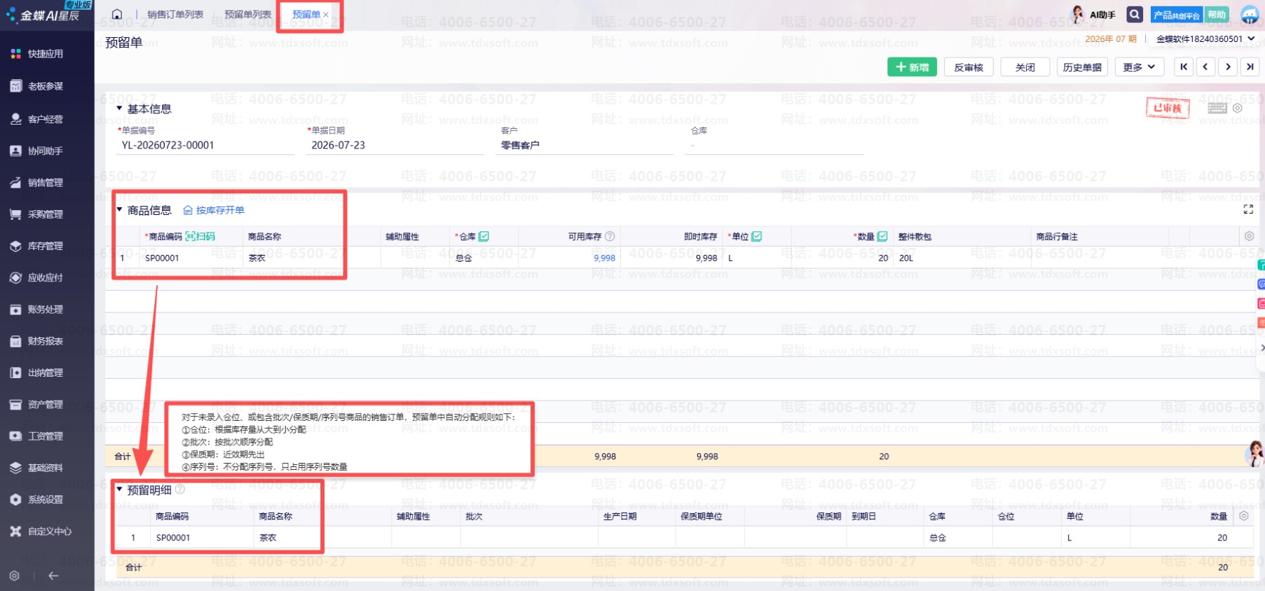Click the 单据编号 field YL-20260723-00001
This screenshot has height=591, width=1265.
pyautogui.click(x=205, y=145)
